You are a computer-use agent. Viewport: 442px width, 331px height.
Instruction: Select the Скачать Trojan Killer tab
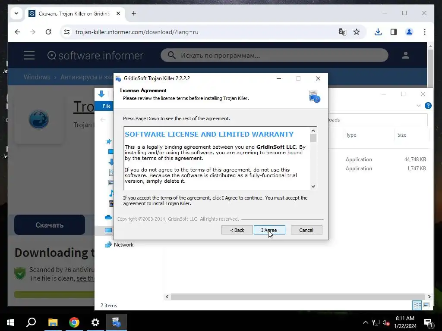pos(73,13)
